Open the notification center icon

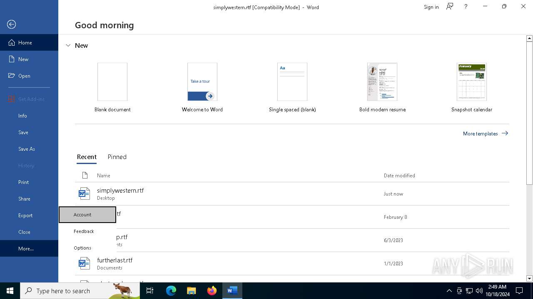[519, 291]
